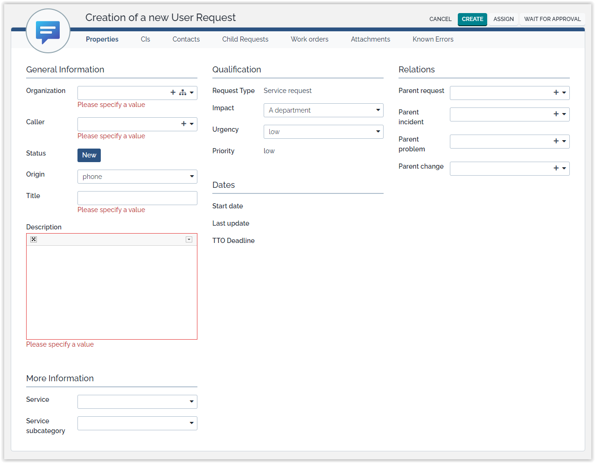The image size is (595, 463).
Task: Expand the Origin dropdown
Action: coord(137,177)
